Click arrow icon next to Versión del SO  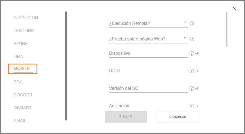(x=197, y=88)
